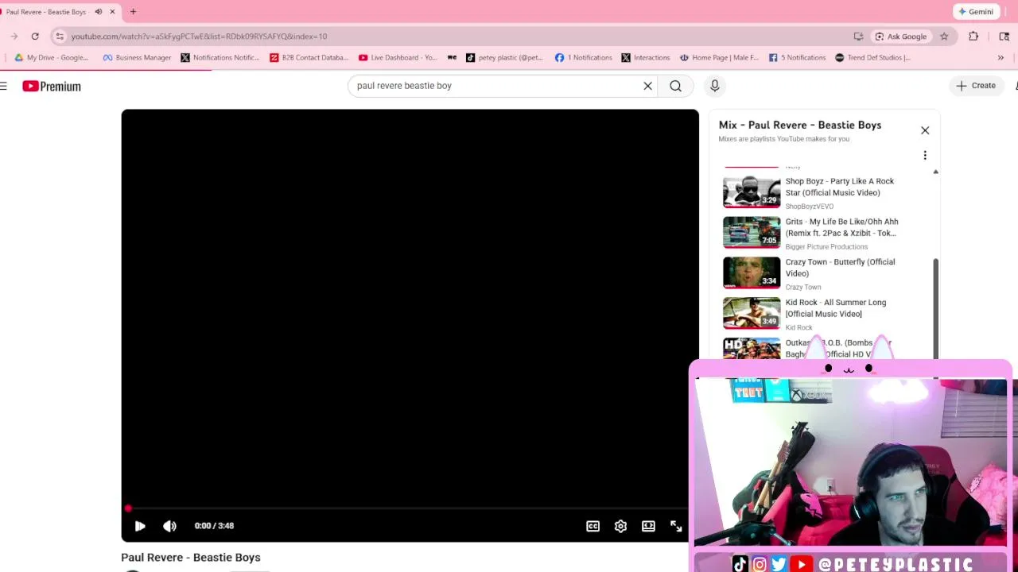The width and height of the screenshot is (1018, 572).
Task: Enter fullscreen mode on the video
Action: click(x=676, y=526)
